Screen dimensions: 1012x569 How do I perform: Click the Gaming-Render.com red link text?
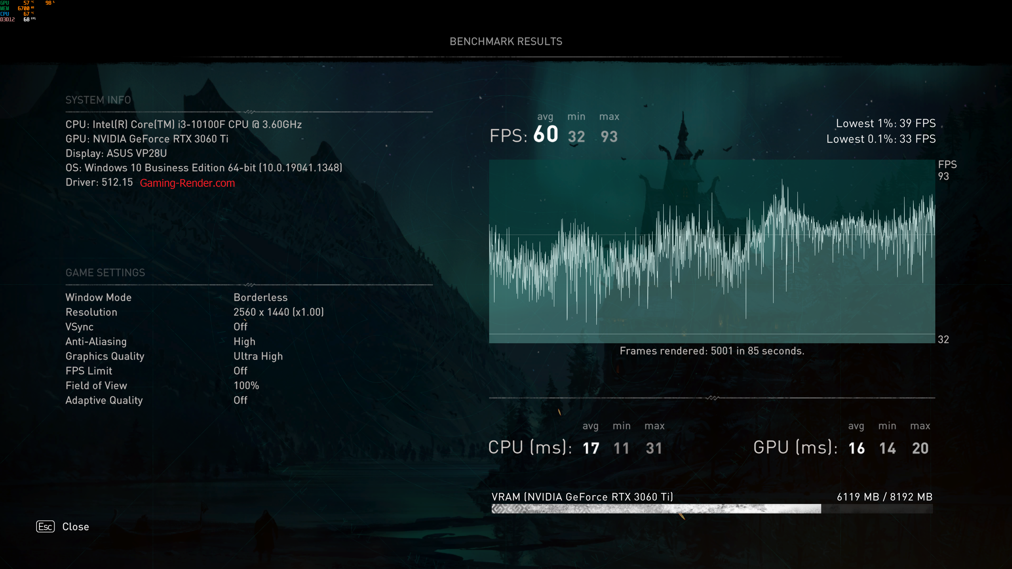pyautogui.click(x=187, y=183)
